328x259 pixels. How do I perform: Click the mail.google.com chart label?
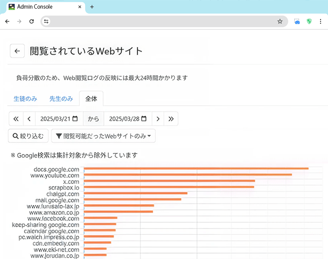point(57,200)
